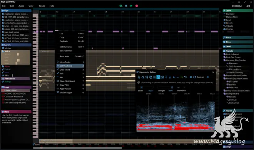
Task: Open the View menu
Action: (31, 6)
